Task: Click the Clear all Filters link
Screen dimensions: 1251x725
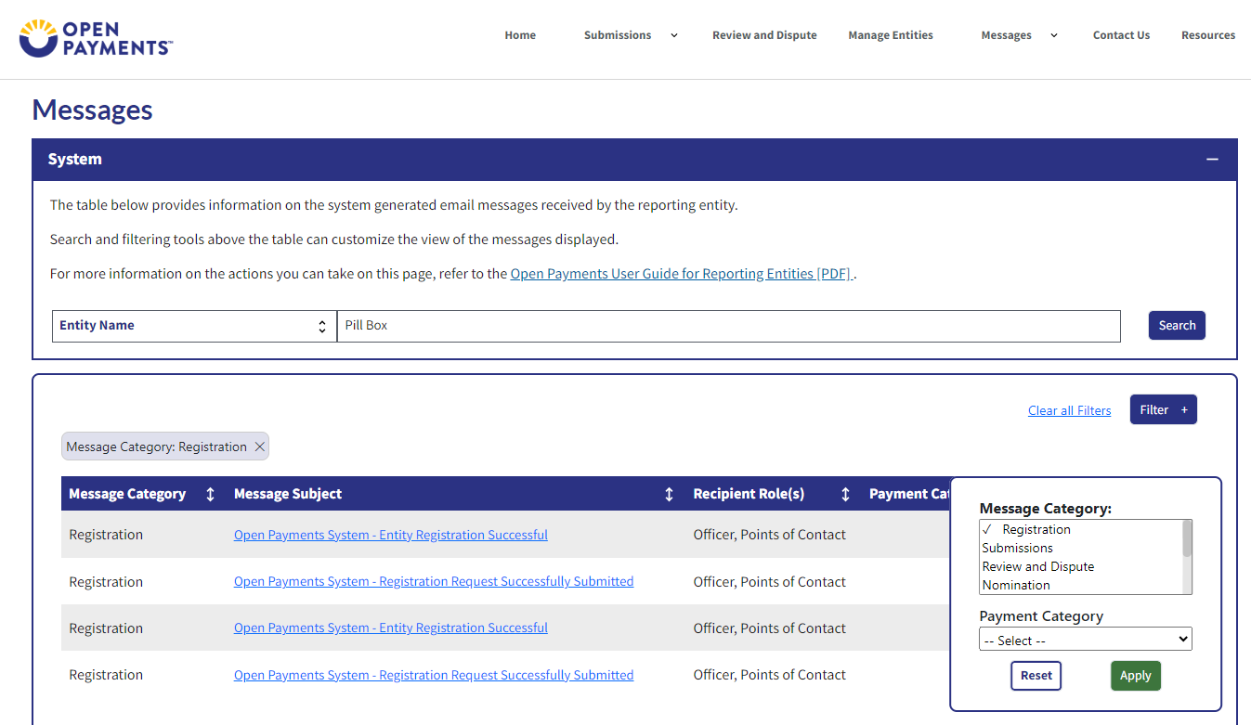Action: 1069,410
